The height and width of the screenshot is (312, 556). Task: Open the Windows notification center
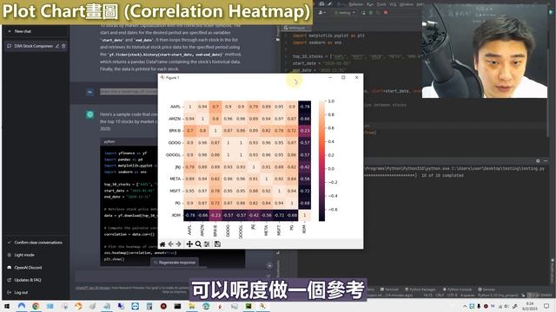pyautogui.click(x=546, y=306)
